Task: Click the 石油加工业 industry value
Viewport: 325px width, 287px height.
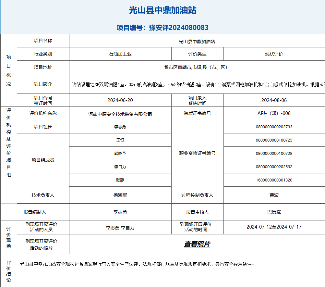Action: pos(120,54)
